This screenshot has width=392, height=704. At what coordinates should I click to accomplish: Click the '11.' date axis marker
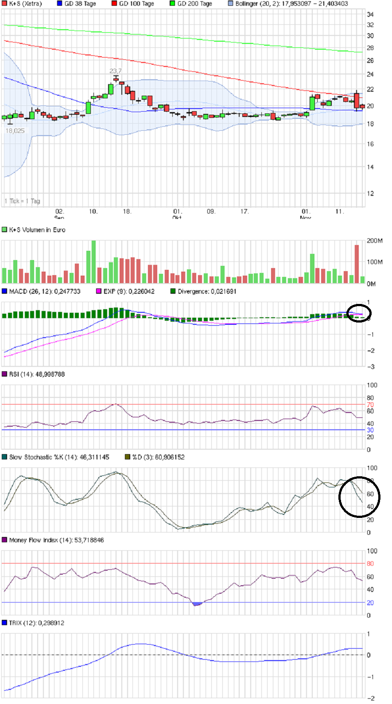[339, 211]
